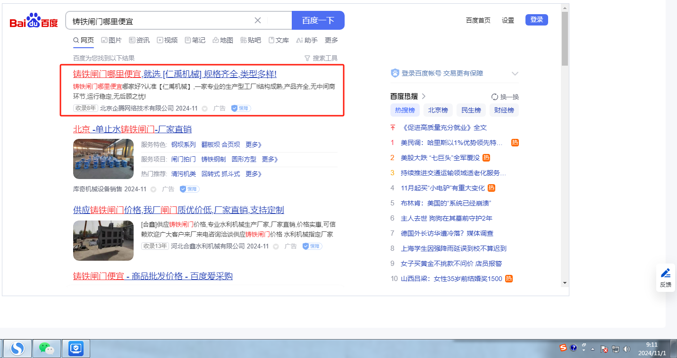
Task: Open the 百度首页 link
Action: 478,20
